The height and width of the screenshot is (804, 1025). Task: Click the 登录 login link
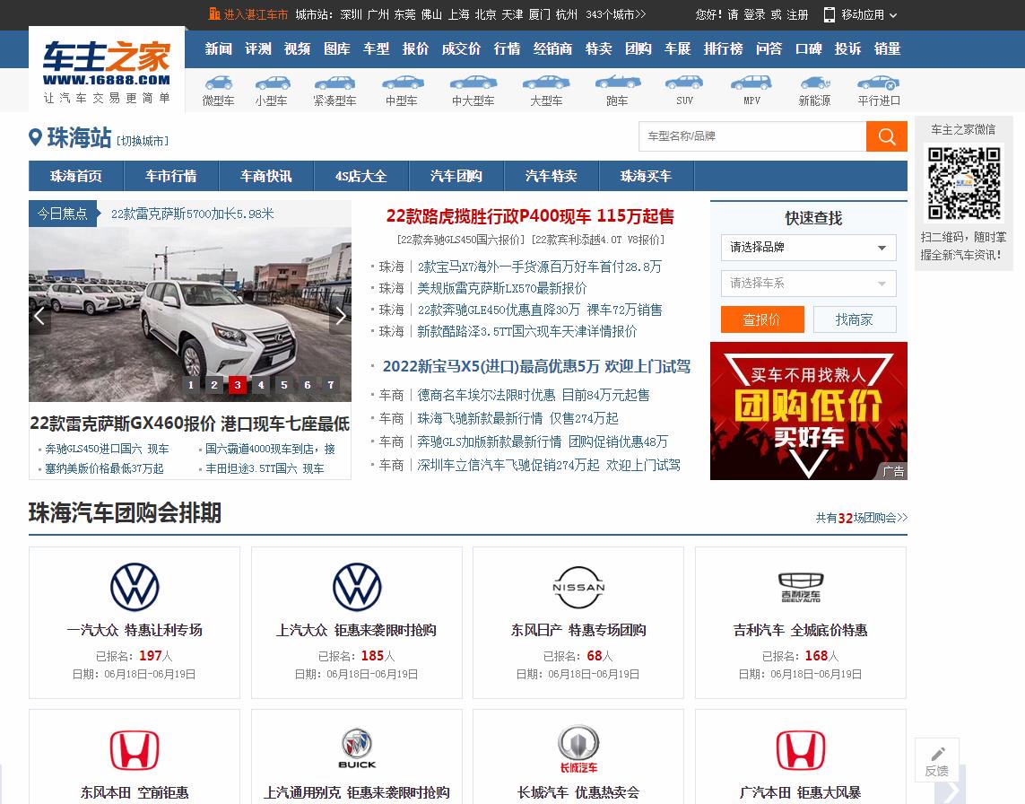(x=754, y=14)
